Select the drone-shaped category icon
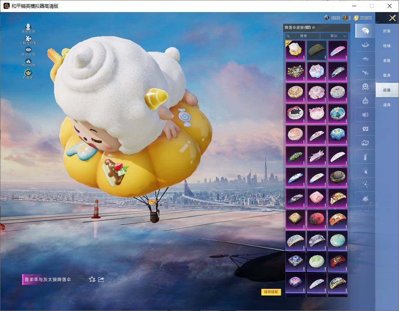This screenshot has height=311, width=399. (x=365, y=59)
